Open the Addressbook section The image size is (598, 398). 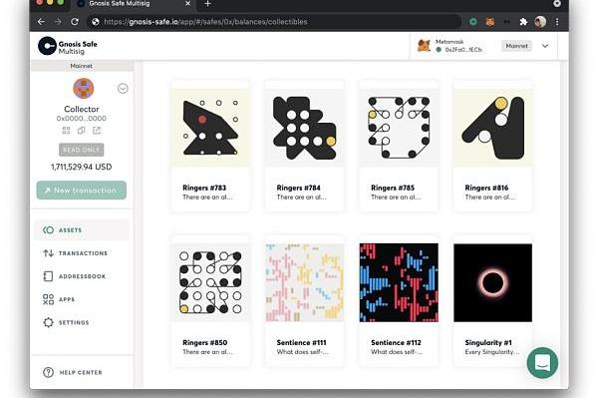75,276
